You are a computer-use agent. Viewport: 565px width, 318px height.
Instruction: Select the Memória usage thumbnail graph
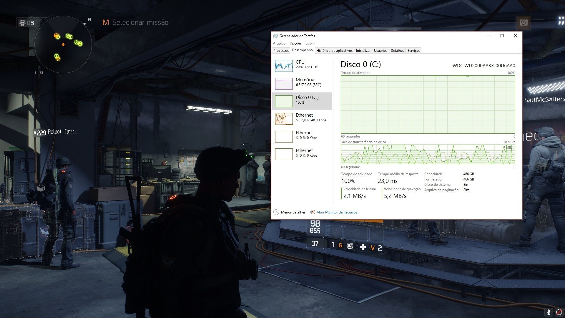tap(284, 84)
